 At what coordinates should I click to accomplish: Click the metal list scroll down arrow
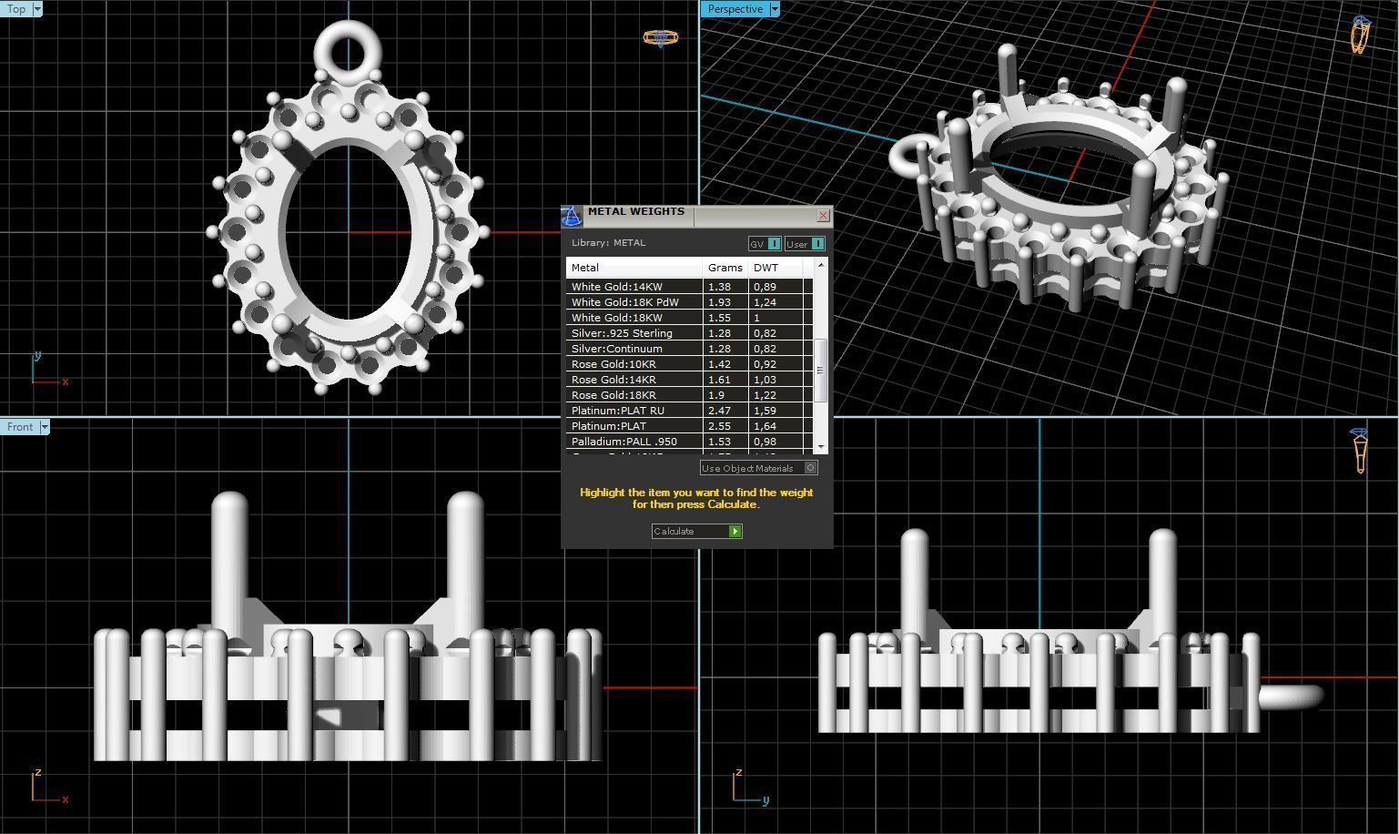[820, 447]
